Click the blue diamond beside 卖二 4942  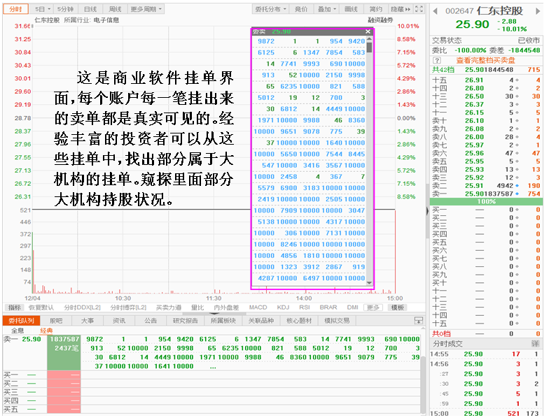coord(517,186)
